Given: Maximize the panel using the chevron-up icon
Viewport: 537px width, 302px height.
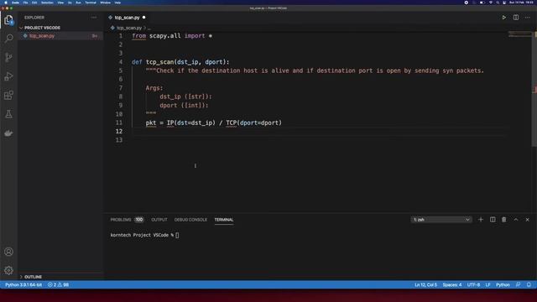Looking at the screenshot, I should click(516, 220).
